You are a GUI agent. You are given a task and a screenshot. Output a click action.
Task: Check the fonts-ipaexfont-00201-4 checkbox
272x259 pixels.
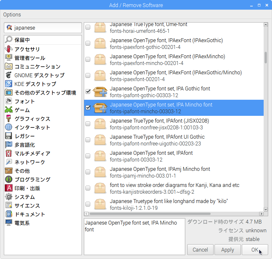pos(88,75)
